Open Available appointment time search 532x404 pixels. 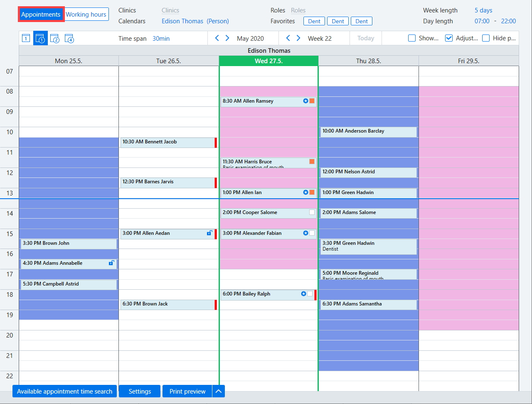65,391
